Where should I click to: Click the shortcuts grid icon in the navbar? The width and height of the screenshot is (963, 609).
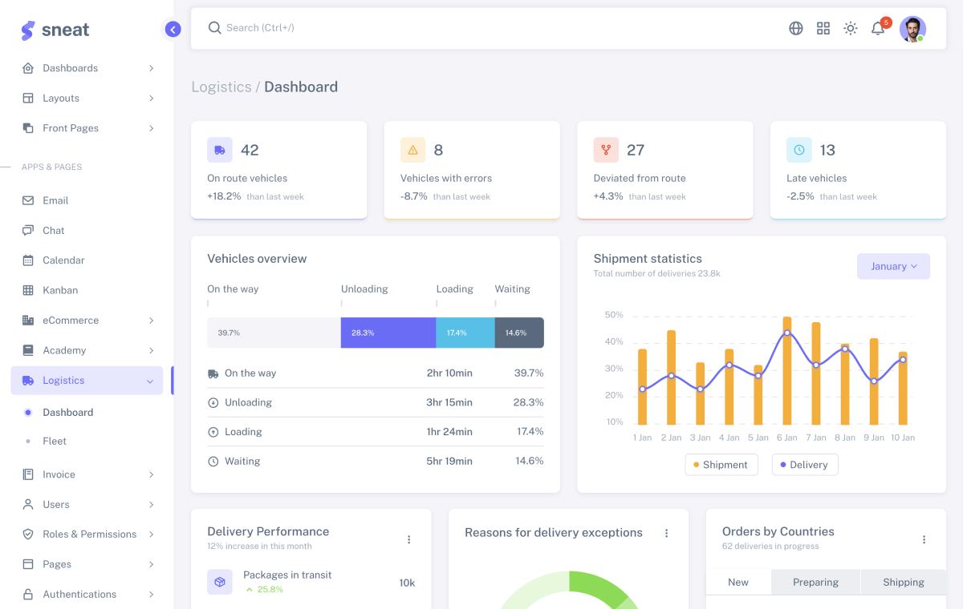pos(823,28)
